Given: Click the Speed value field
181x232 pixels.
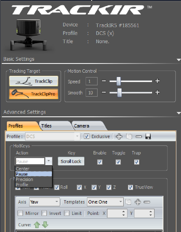Looking at the screenshot, I should coord(92,81).
